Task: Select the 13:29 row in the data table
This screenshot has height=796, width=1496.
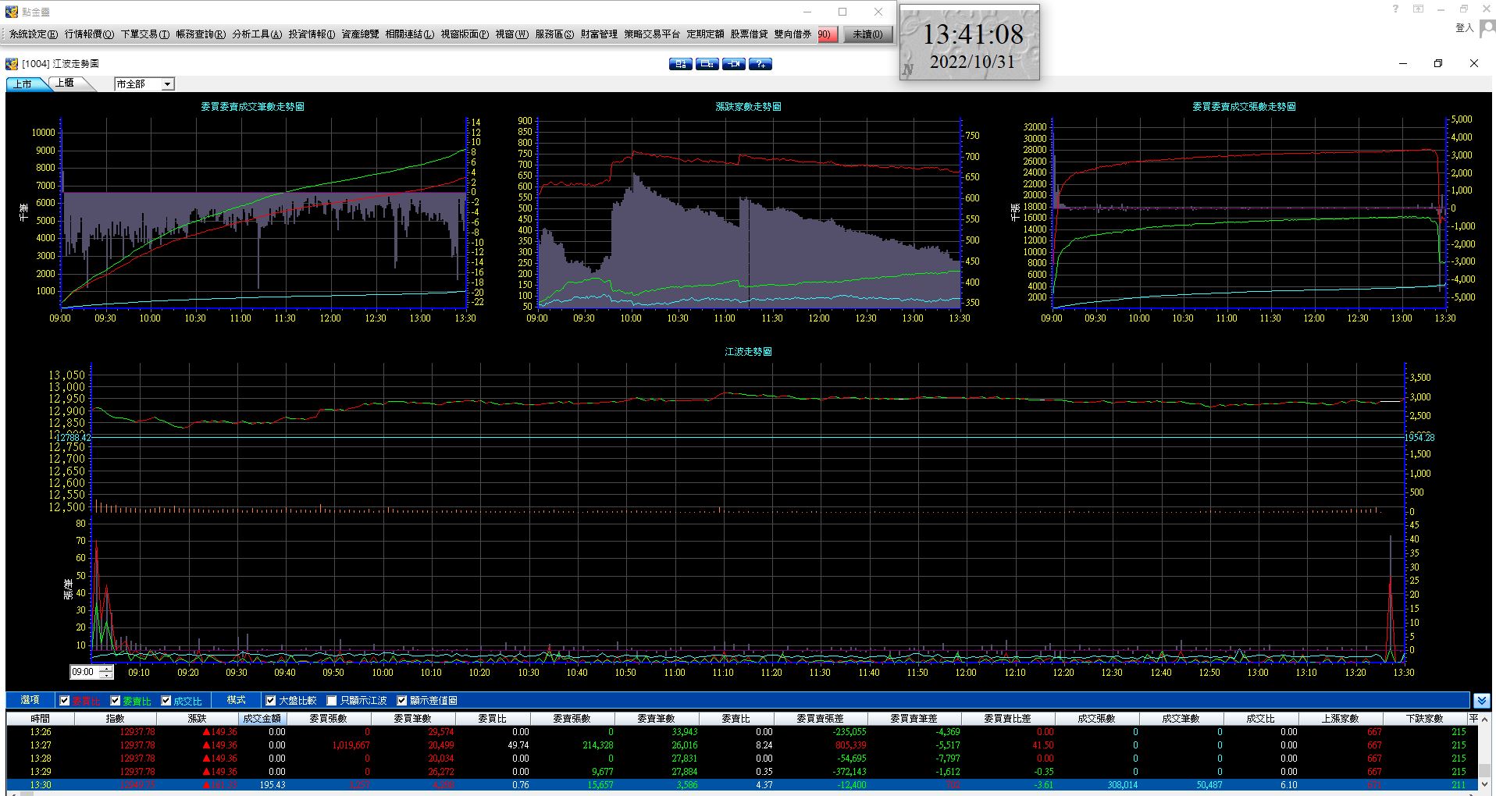Action: coord(742,772)
